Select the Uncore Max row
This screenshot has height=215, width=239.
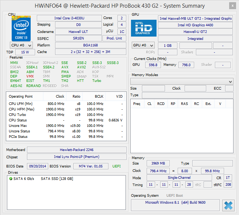point(66,126)
